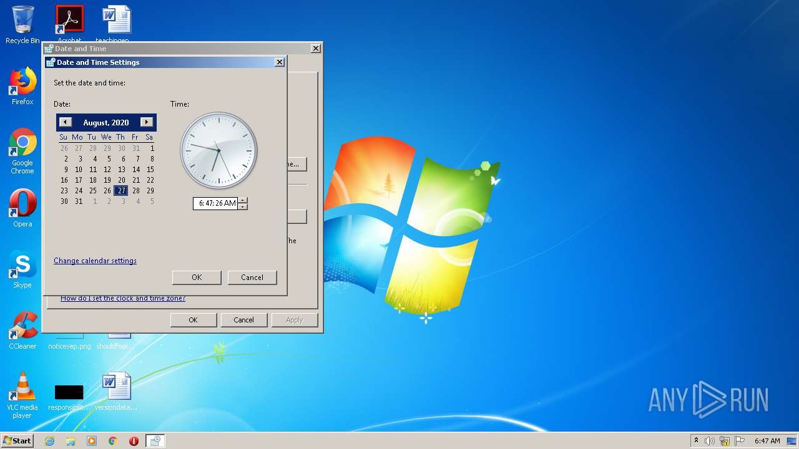
Task: Click inside the time input field
Action: [x=215, y=203]
